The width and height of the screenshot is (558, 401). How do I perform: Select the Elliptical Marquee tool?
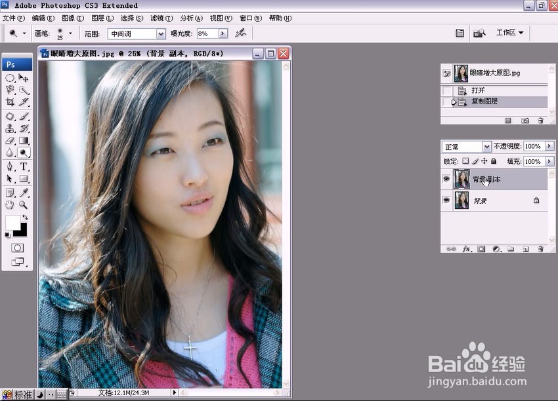tap(10, 78)
